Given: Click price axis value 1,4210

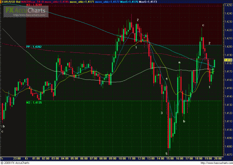Looking at the screenshot, I should pyautogui.click(x=229, y=39).
